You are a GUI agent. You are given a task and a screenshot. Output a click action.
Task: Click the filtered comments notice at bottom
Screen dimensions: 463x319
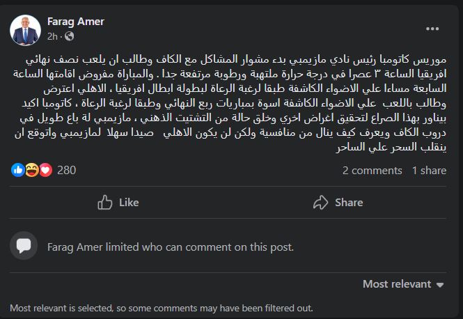(x=162, y=307)
